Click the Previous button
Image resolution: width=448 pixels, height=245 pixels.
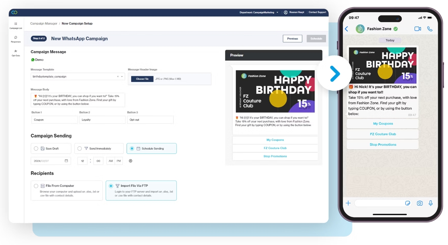[x=292, y=38]
